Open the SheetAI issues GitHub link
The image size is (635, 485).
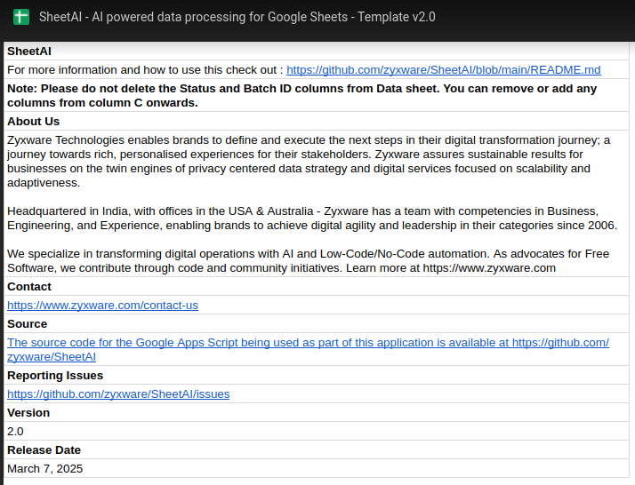[x=118, y=394]
